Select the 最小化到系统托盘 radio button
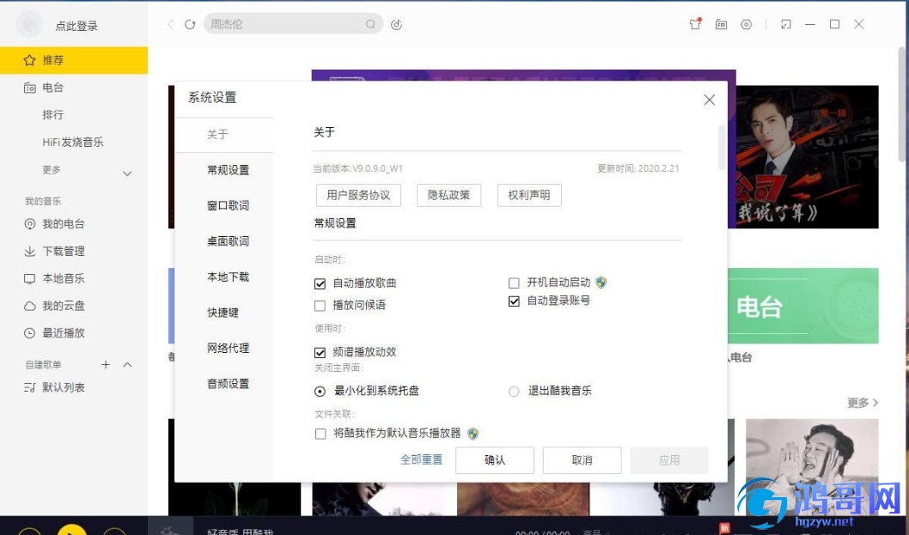Screen dimensions: 909x535 click(x=320, y=392)
